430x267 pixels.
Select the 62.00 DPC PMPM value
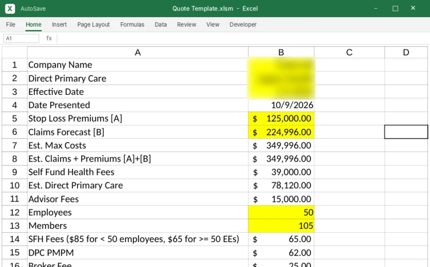281,253
